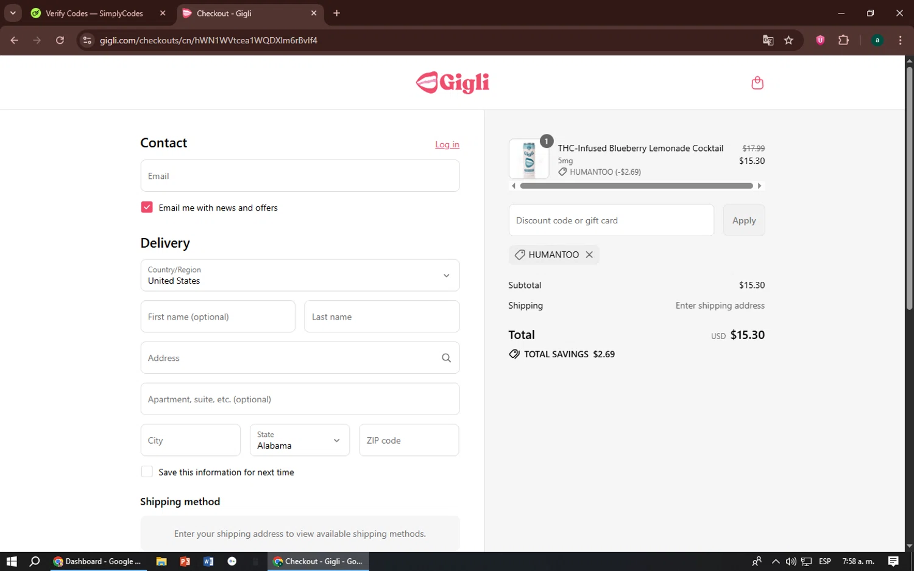Open the notification center icon
The height and width of the screenshot is (571, 914).
point(893,561)
